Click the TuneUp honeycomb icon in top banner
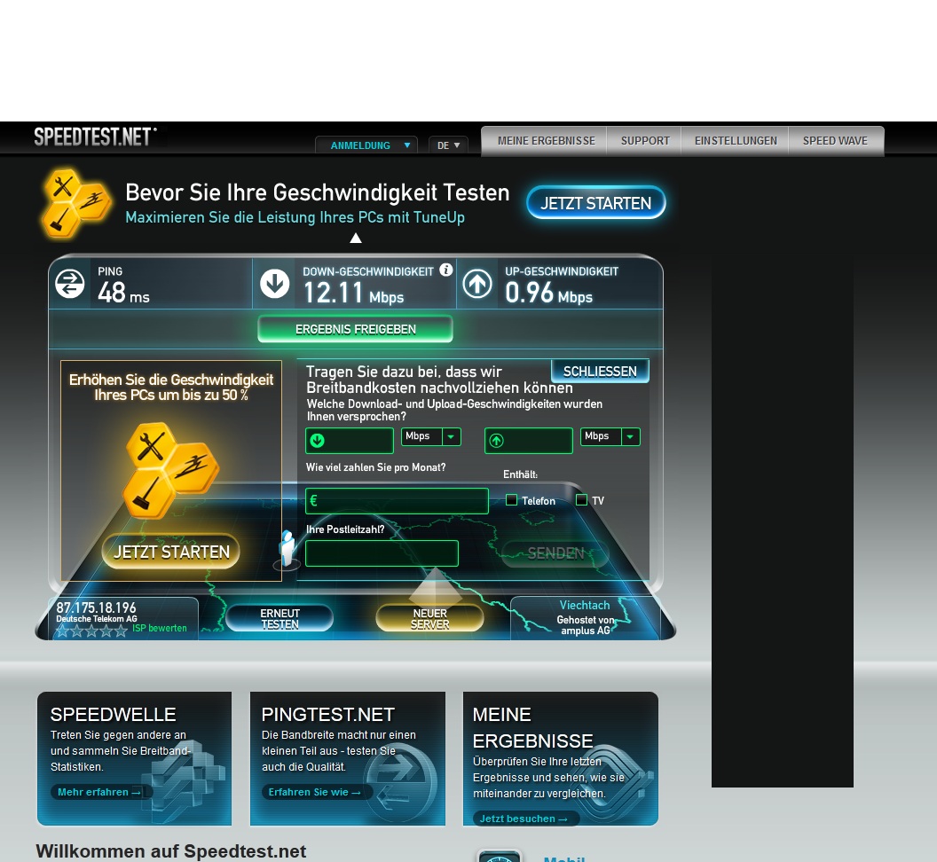Screen dimensions: 937x862 point(76,203)
